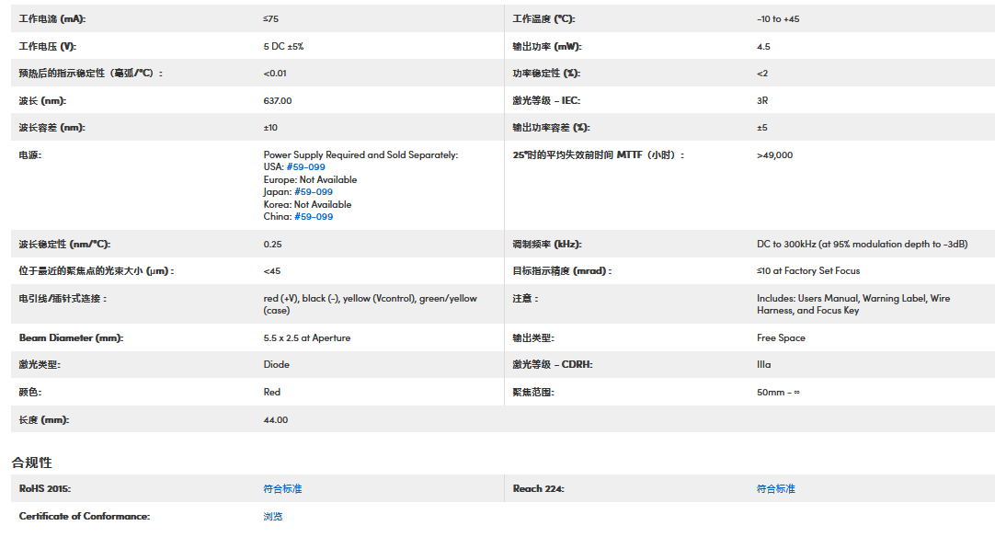Image resolution: width=995 pixels, height=537 pixels.
Task: Click the Users Manual, Warning Label includes text
Action: (853, 298)
